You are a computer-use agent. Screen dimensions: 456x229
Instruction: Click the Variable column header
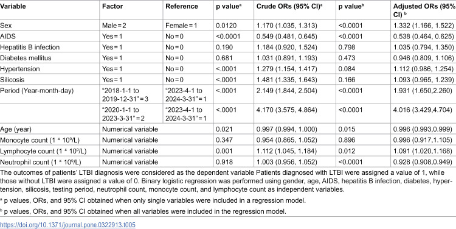(13, 7)
